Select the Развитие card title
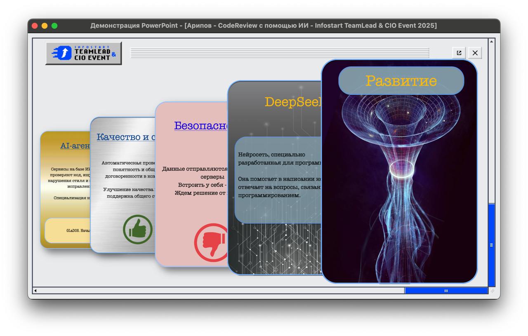Screen dimensions: 528x336 click(401, 80)
